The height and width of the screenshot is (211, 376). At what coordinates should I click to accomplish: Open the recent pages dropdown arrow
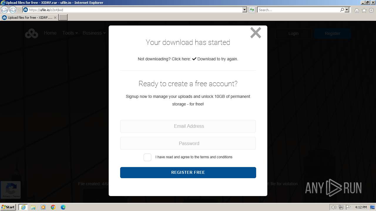[19, 10]
